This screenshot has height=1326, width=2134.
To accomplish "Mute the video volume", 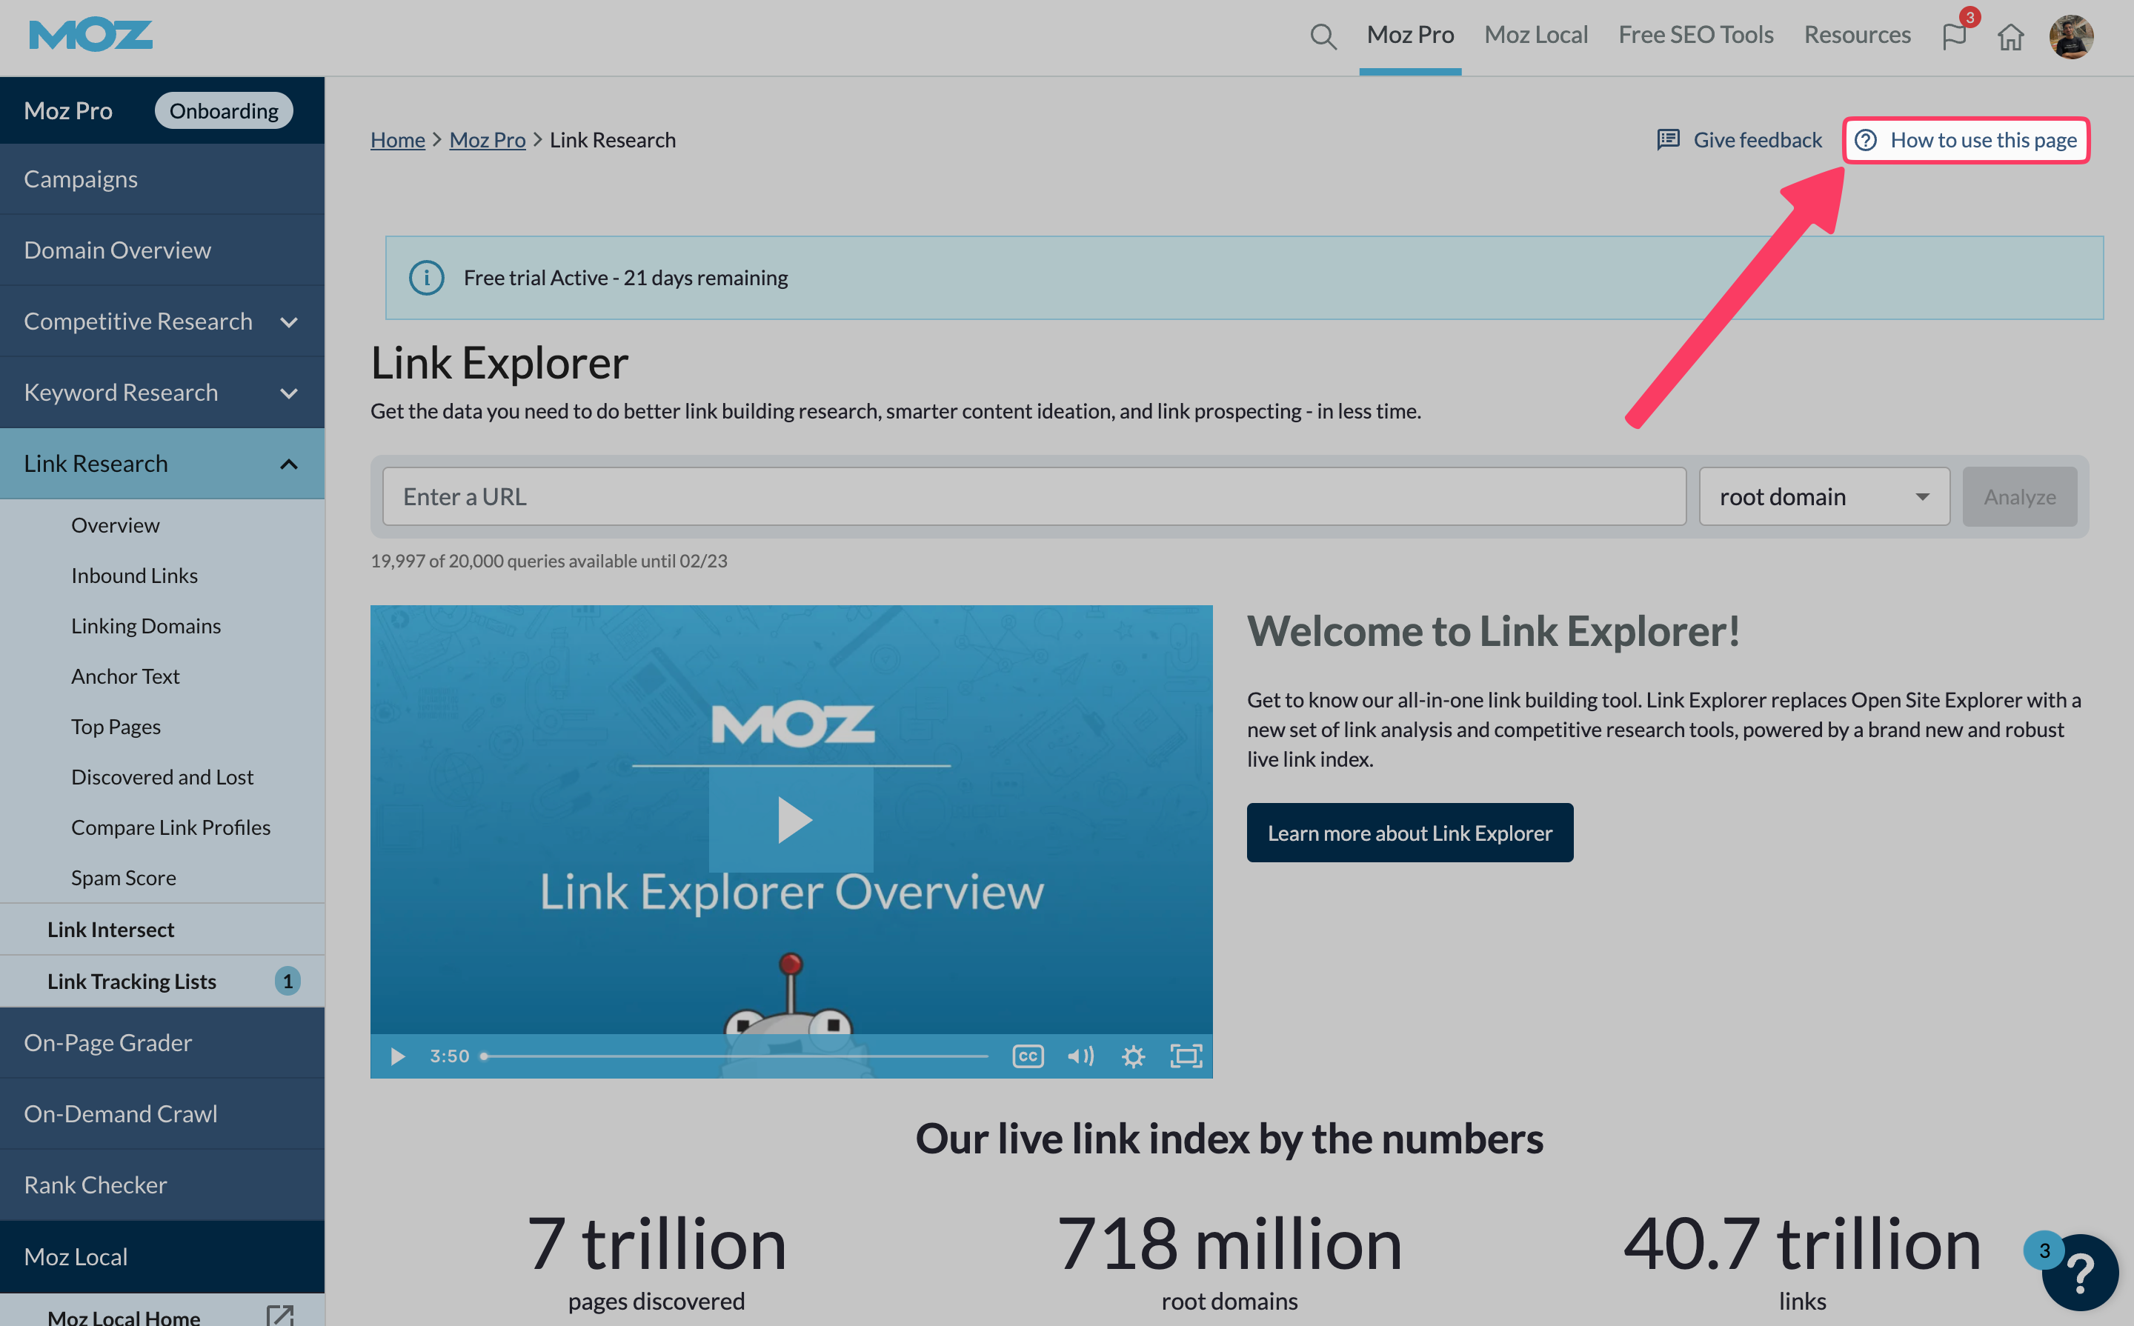I will tap(1080, 1056).
